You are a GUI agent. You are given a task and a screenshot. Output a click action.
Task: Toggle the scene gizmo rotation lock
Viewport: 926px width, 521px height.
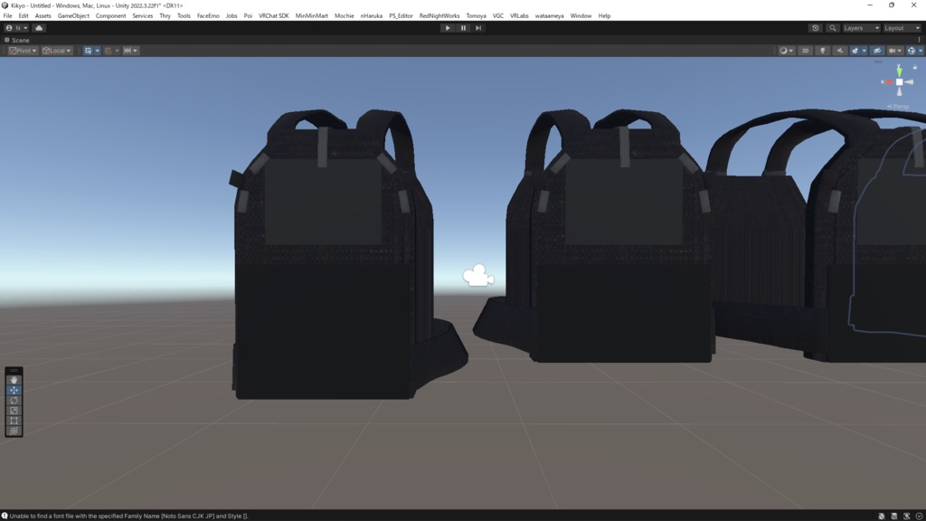point(915,67)
